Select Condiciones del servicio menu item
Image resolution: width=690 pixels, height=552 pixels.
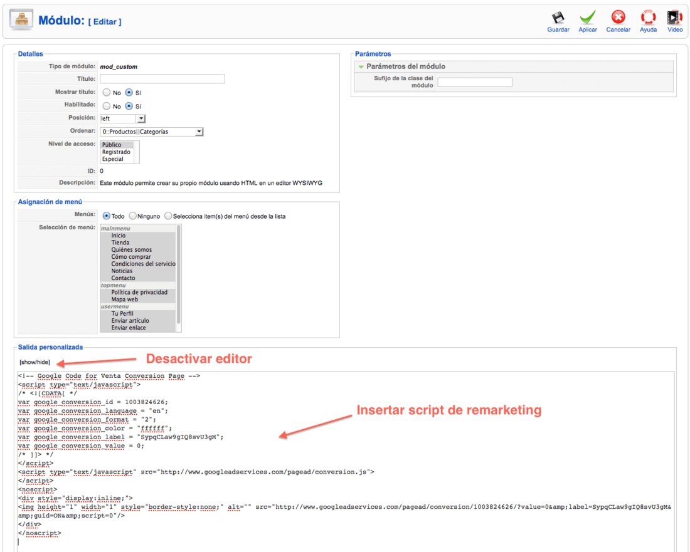point(138,264)
